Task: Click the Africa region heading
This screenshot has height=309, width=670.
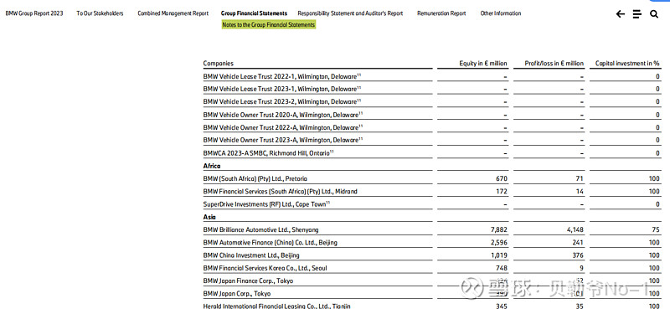Action: 212,166
